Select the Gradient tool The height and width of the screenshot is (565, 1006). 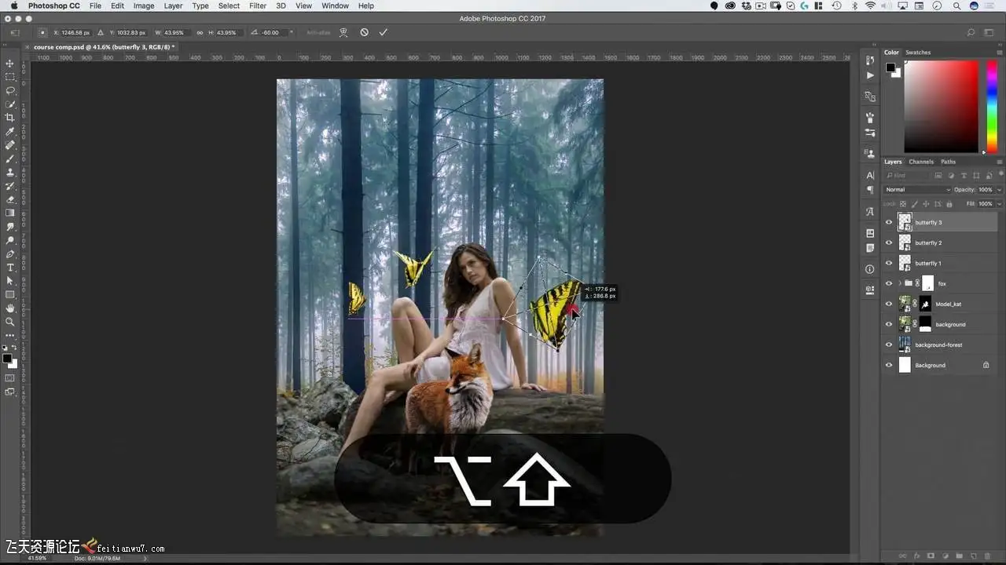pyautogui.click(x=10, y=213)
